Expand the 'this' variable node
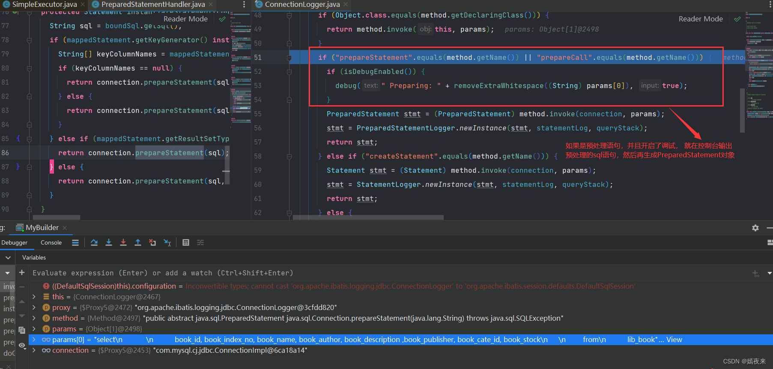Viewport: 773px width, 369px height. click(x=34, y=296)
